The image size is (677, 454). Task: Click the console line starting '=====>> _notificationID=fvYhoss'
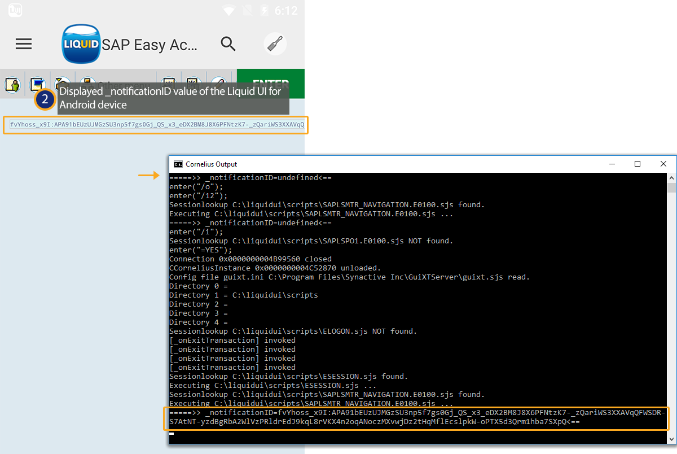click(x=417, y=413)
